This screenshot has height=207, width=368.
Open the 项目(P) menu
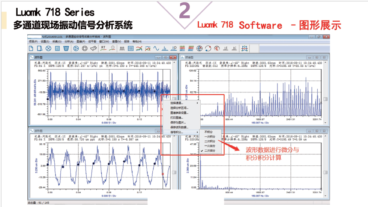point(33,42)
